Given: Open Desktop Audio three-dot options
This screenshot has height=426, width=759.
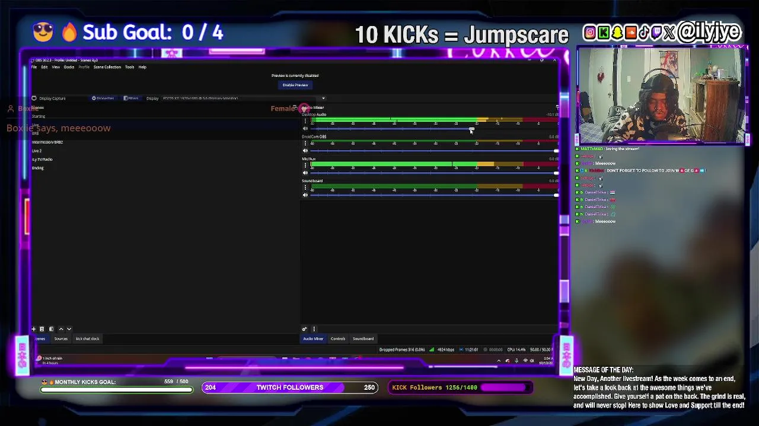Looking at the screenshot, I should point(305,121).
